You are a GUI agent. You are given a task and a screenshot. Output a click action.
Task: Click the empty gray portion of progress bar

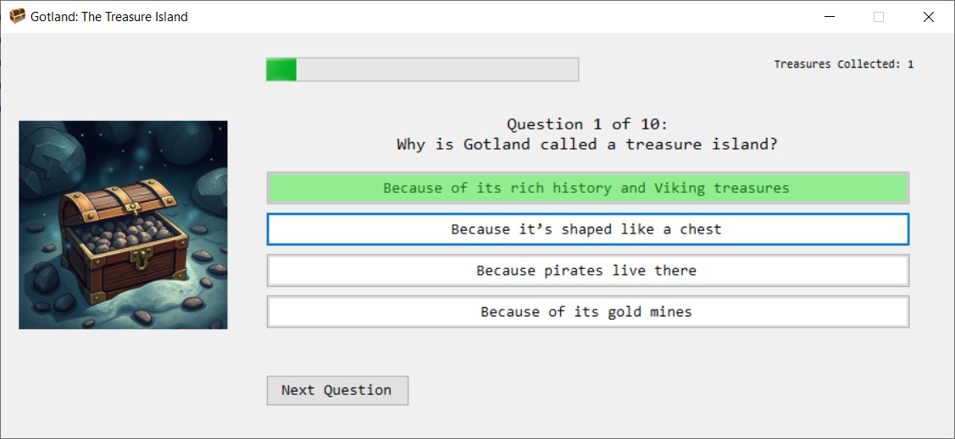436,69
